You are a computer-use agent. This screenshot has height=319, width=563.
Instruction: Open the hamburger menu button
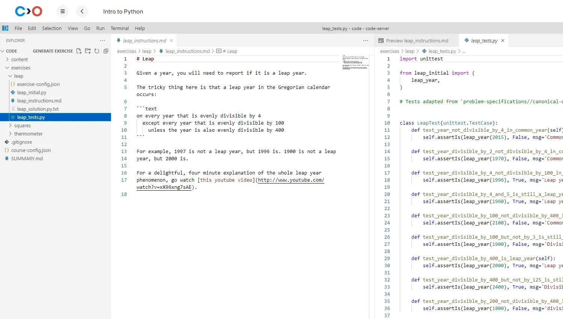point(63,11)
